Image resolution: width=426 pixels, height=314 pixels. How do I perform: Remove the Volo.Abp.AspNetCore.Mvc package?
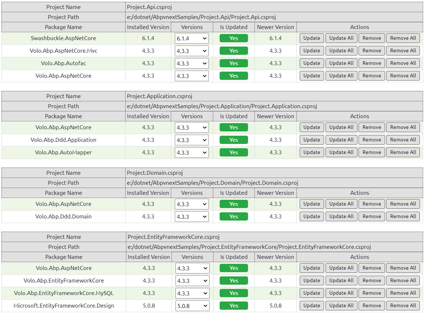pos(372,51)
